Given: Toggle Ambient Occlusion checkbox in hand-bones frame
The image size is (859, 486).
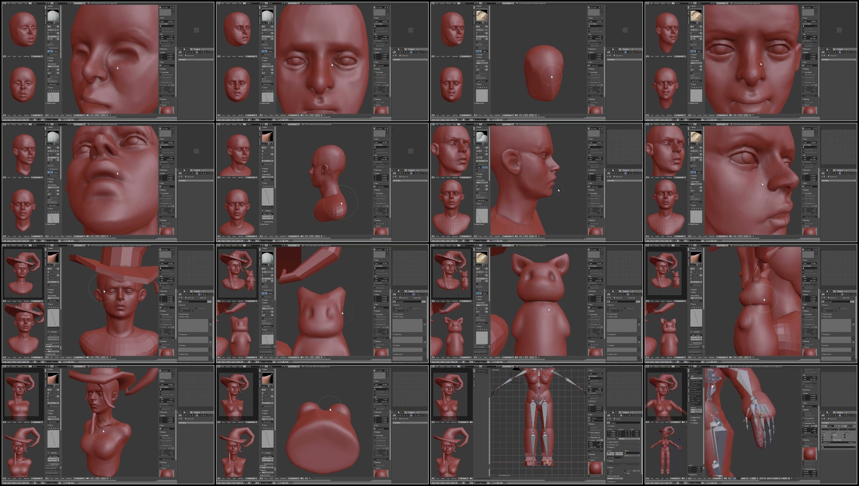Looking at the screenshot, I should [803, 469].
